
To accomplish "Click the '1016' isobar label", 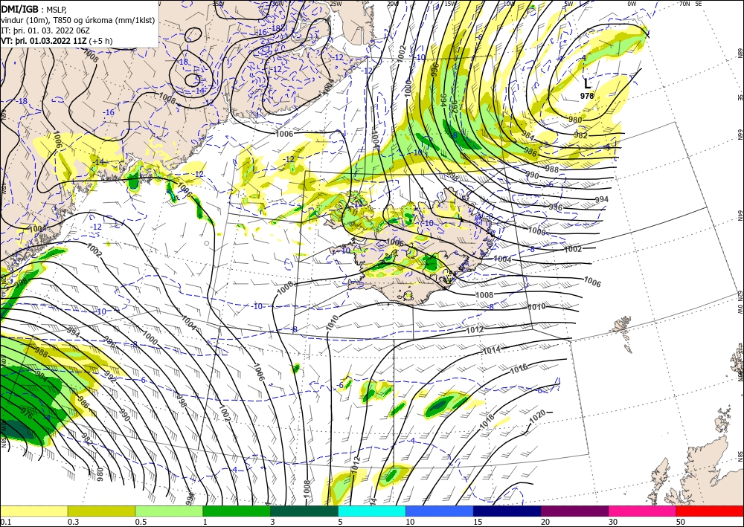I will pos(519,369).
